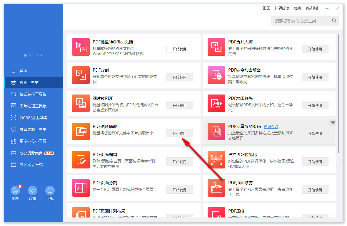Click the PDF水印移除 tool icon

(x=216, y=103)
